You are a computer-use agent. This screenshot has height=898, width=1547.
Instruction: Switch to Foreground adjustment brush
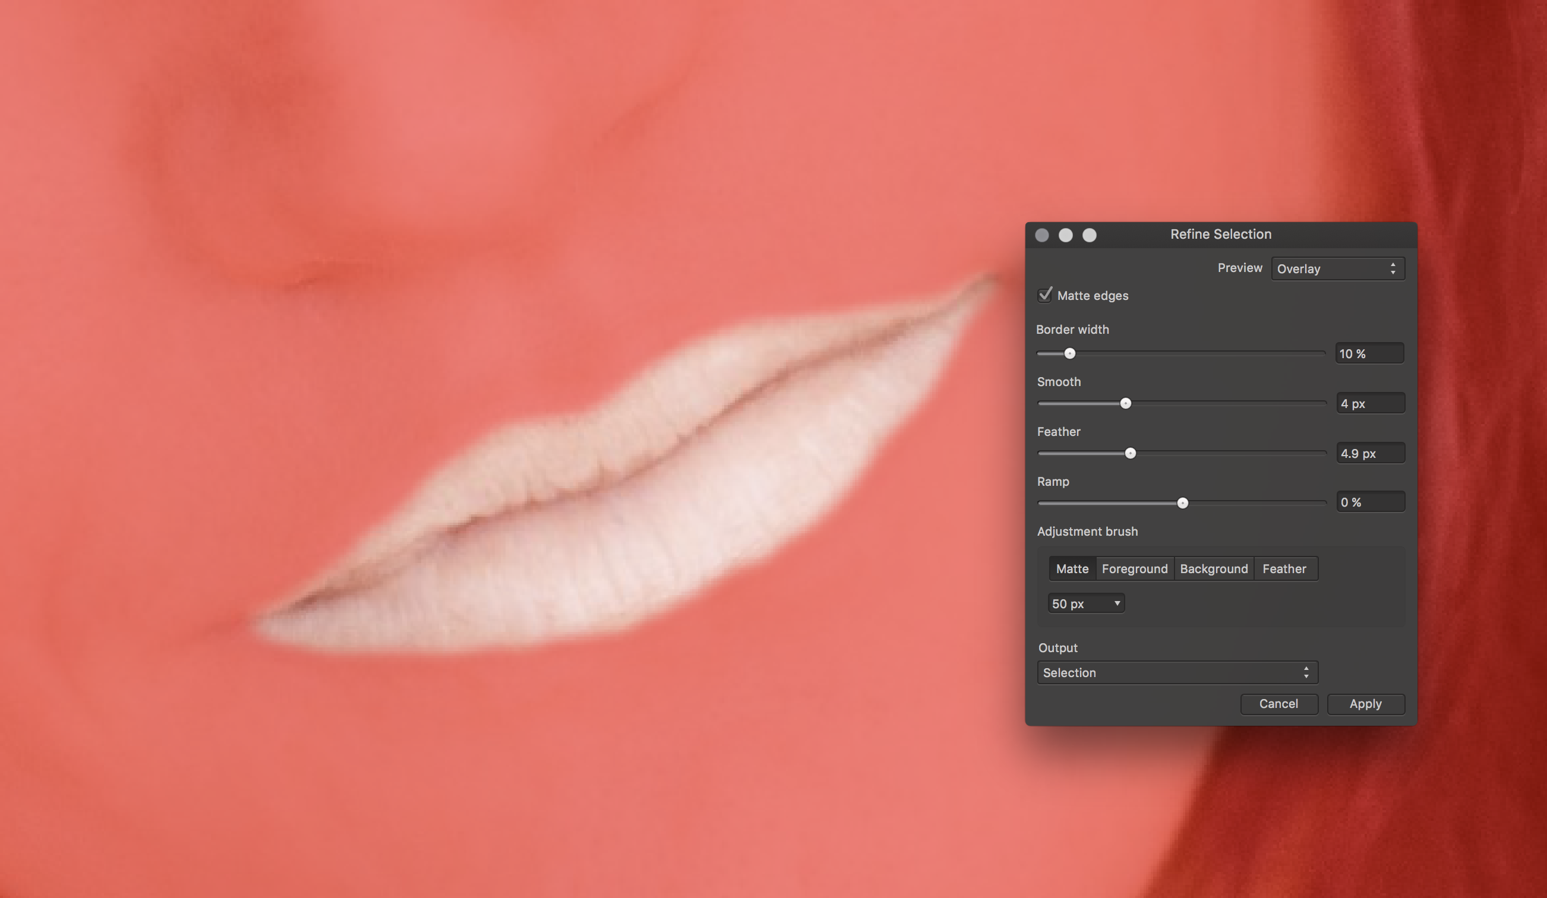coord(1135,569)
